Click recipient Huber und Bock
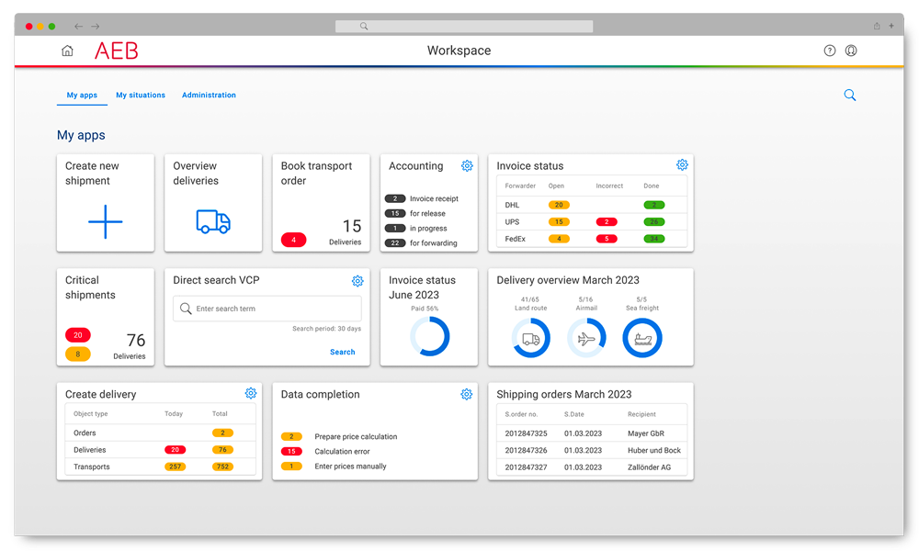The width and height of the screenshot is (919, 551). [x=654, y=450]
